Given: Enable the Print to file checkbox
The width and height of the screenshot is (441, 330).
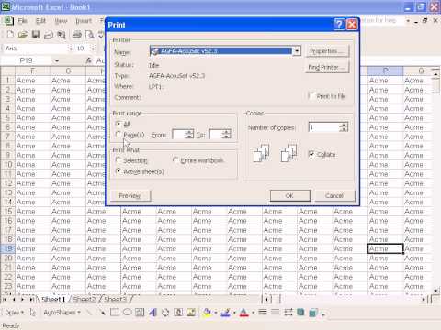Looking at the screenshot, I should pyautogui.click(x=311, y=96).
